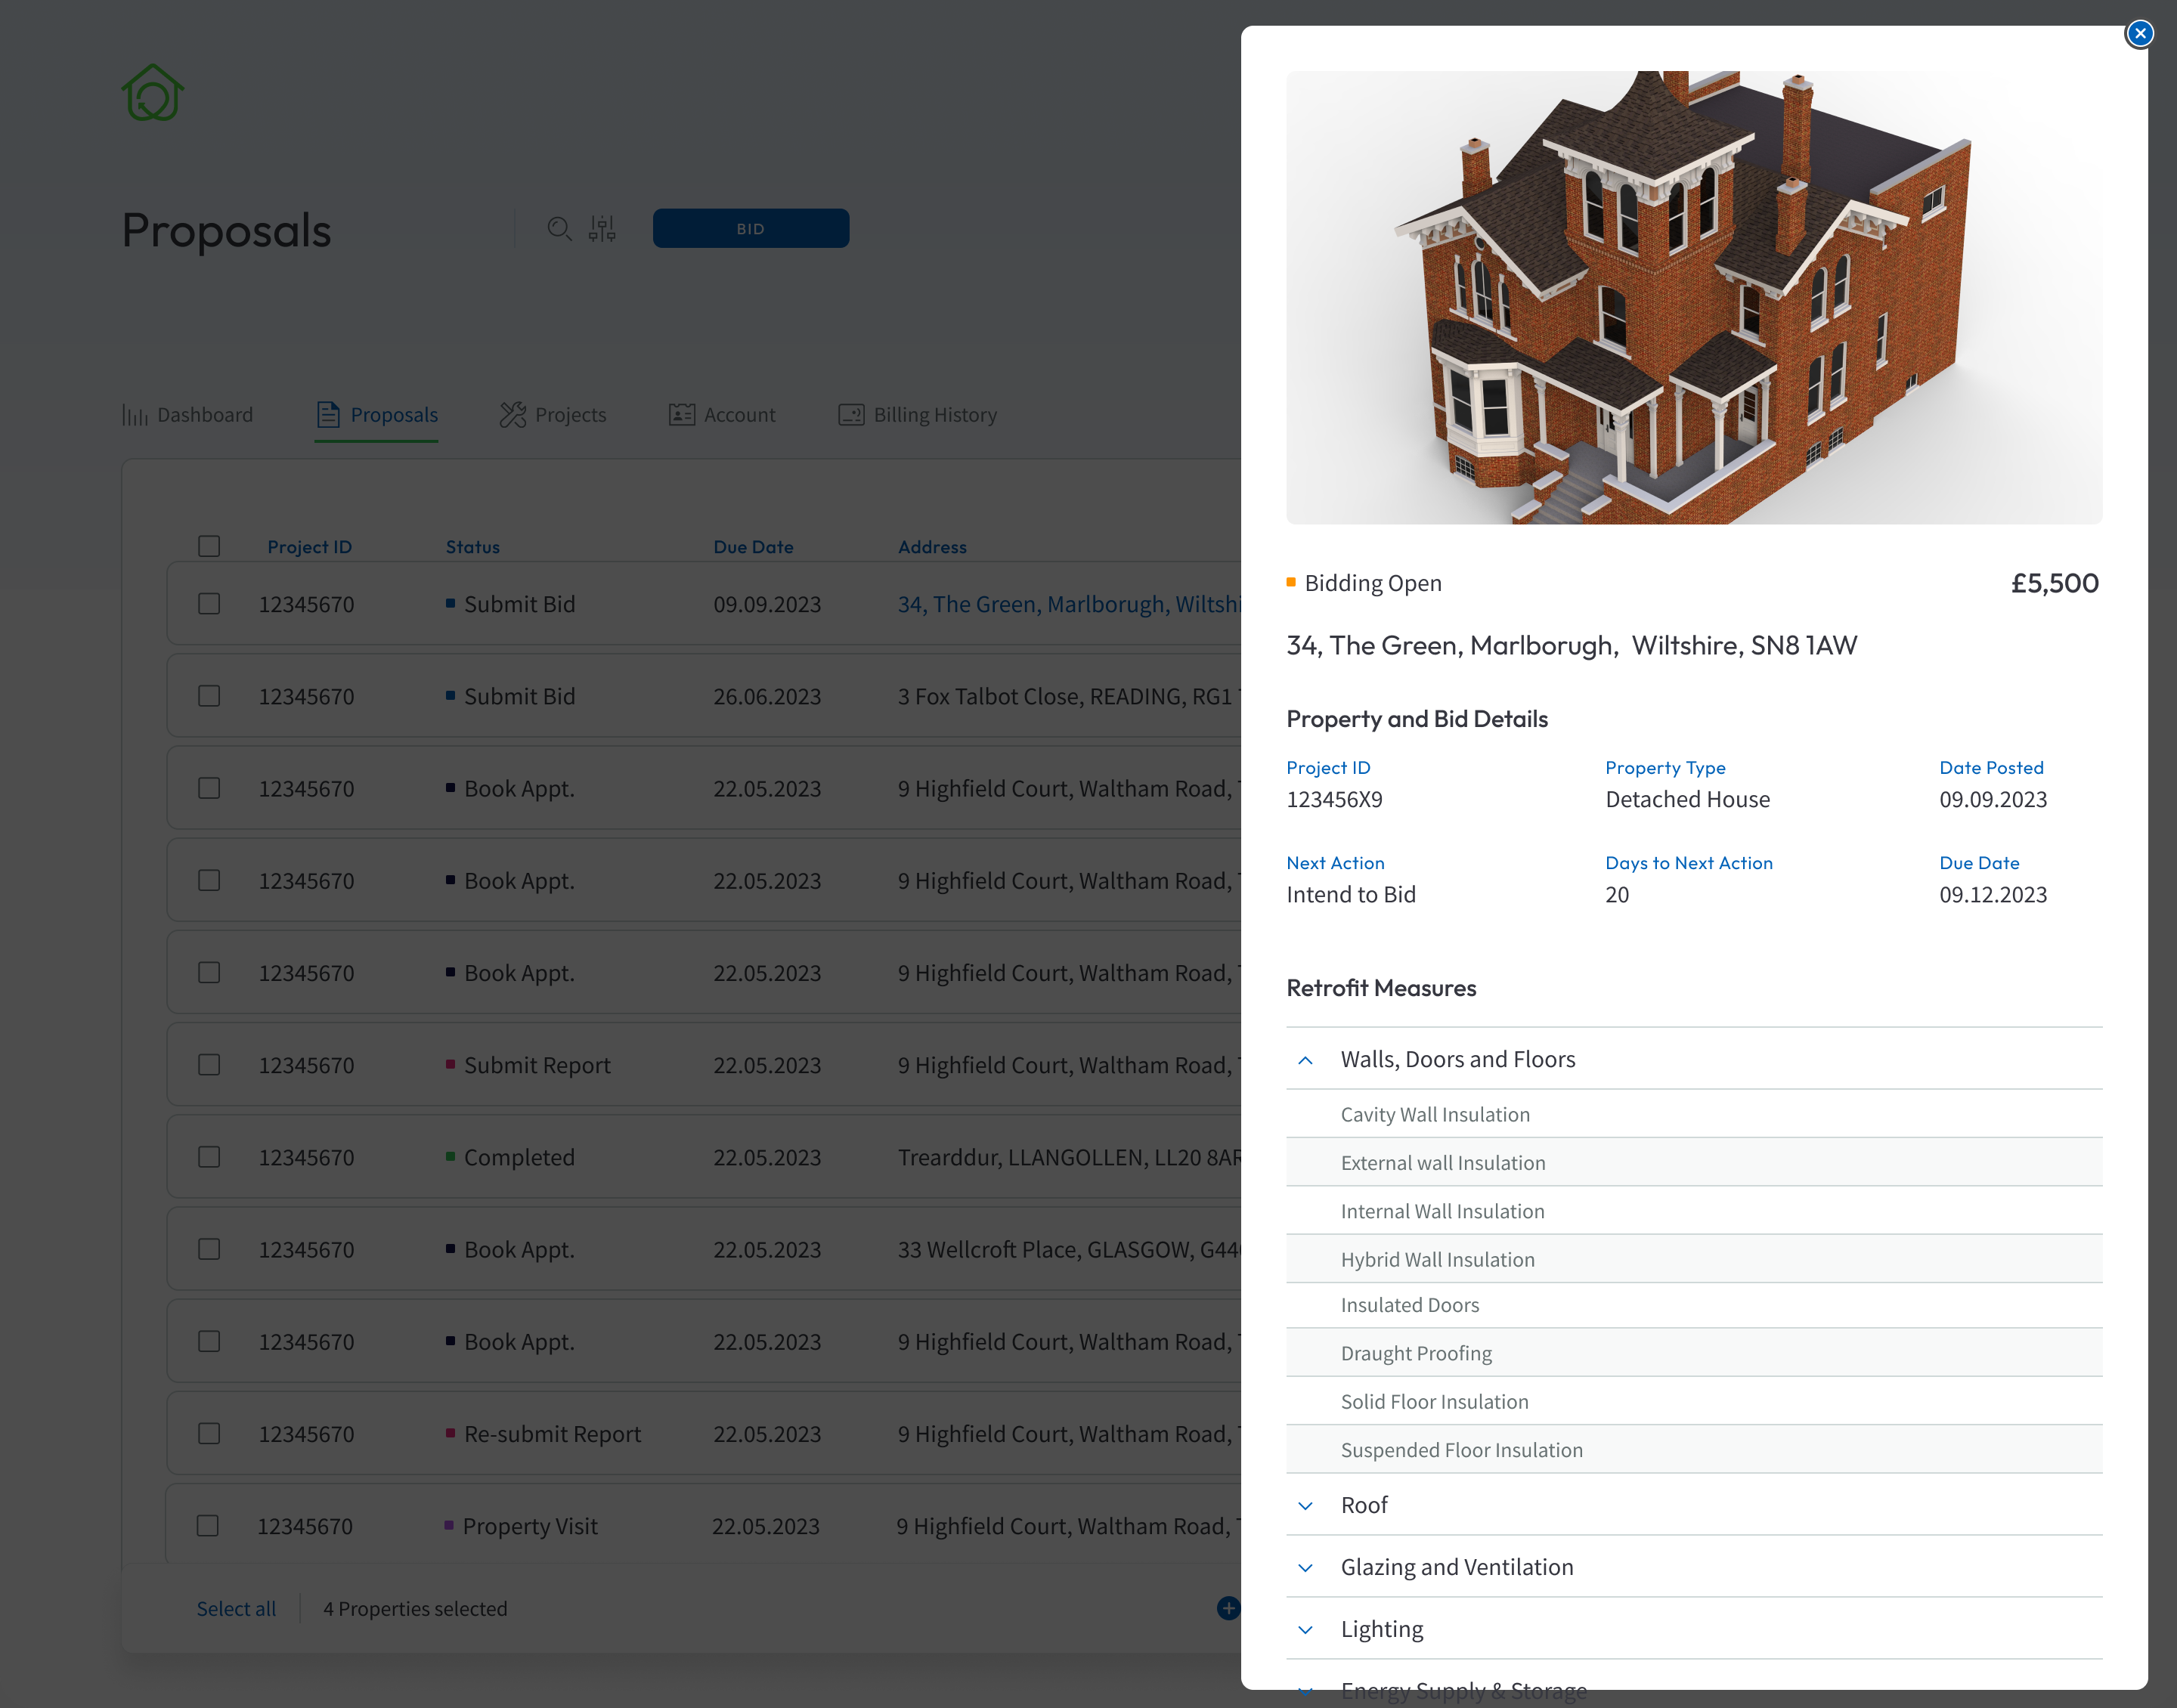The height and width of the screenshot is (1708, 2177).
Task: Open the 34, The Green address link
Action: (x=1069, y=604)
